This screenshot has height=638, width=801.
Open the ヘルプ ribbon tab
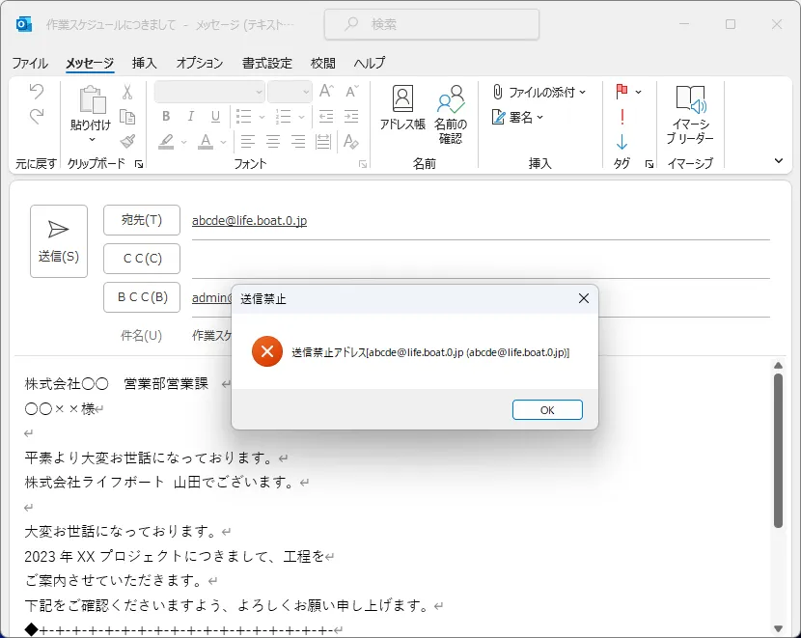point(370,63)
